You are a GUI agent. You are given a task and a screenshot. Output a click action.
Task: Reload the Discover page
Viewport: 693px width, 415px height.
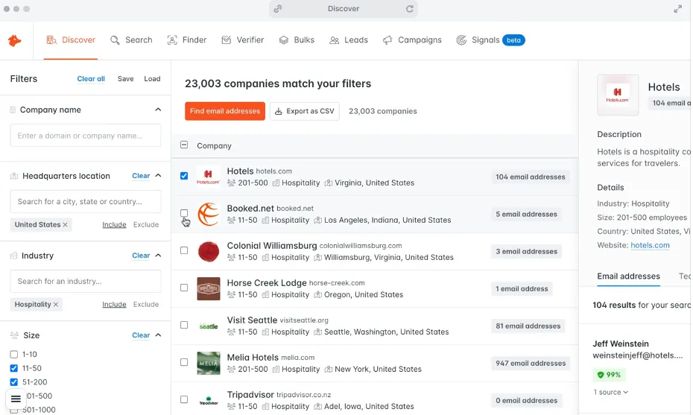coord(410,9)
